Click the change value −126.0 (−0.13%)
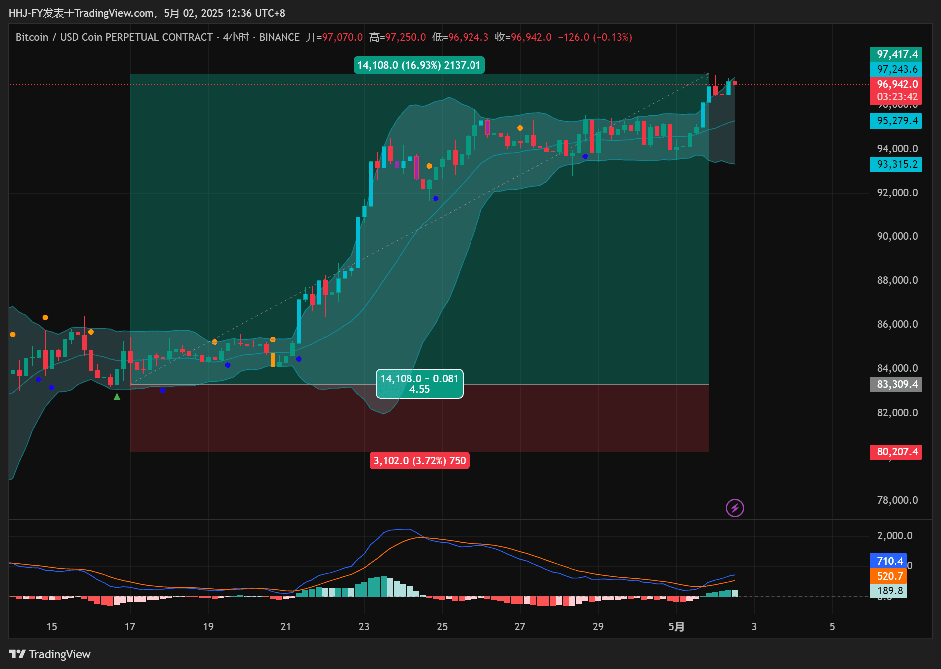The height and width of the screenshot is (669, 941). pyautogui.click(x=595, y=37)
